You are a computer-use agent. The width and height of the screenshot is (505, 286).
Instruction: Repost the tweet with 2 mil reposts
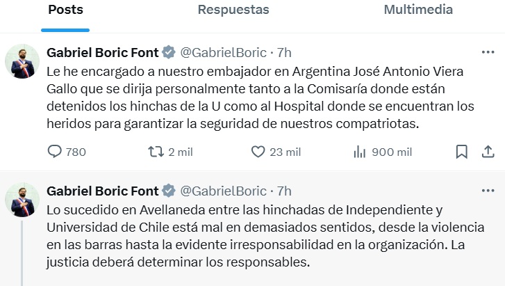(x=170, y=152)
